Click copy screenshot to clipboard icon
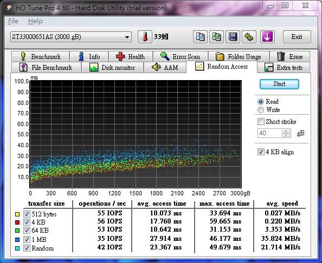Image resolution: width=322 pixels, height=263 pixels. [x=216, y=37]
